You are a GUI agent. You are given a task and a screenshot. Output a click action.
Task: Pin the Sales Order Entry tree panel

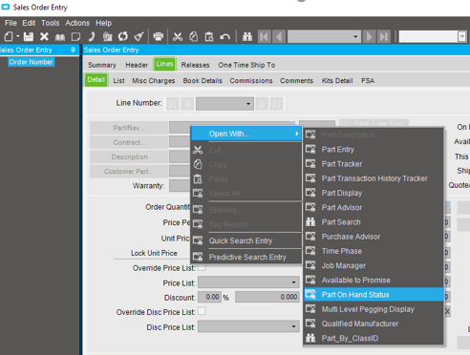[x=73, y=50]
